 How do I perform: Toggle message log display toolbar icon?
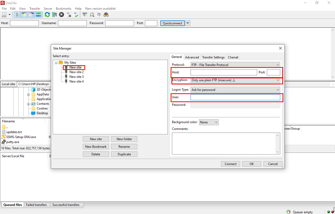click(17, 15)
